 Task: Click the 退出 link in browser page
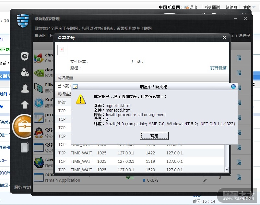point(193,7)
